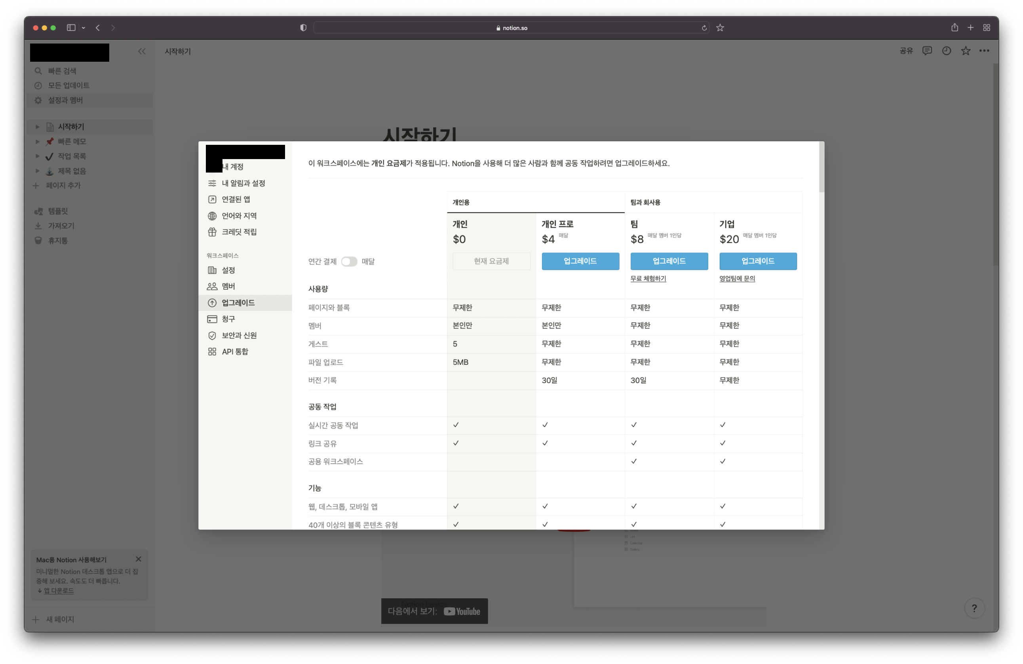This screenshot has width=1023, height=664.
Task: Select the 개인용 plan tab
Action: 536,202
